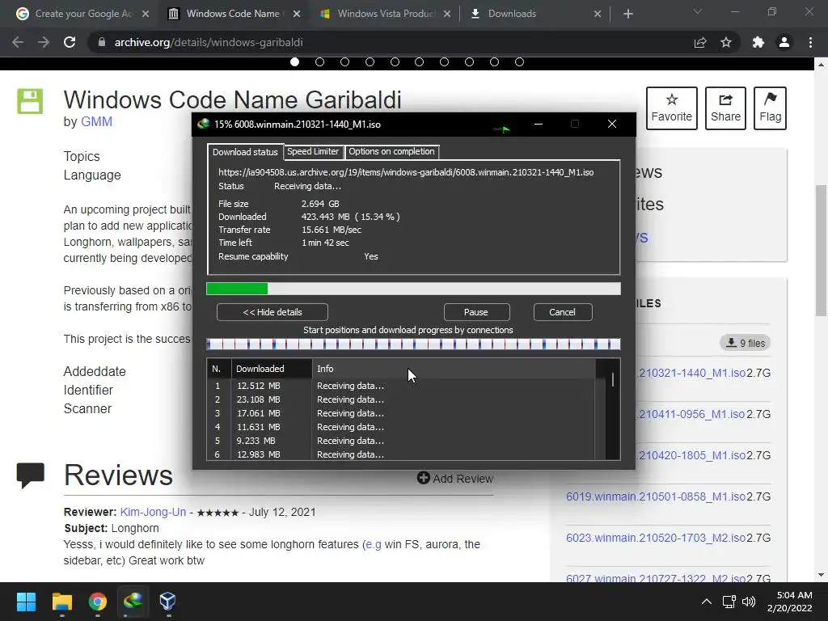Open reviewer Kim-Jong-Un profile link

[153, 512]
